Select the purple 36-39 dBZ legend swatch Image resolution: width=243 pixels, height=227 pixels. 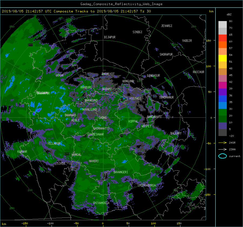(222, 92)
